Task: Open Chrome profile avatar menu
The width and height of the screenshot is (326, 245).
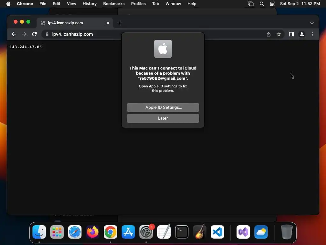Action: point(302,34)
